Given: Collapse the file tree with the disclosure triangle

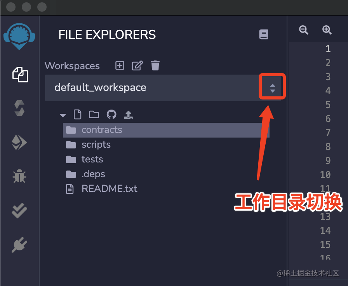Looking at the screenshot, I should pos(63,115).
